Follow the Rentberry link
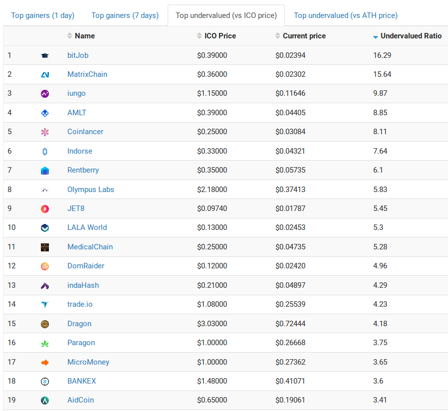This screenshot has height=411, width=448. (83, 170)
